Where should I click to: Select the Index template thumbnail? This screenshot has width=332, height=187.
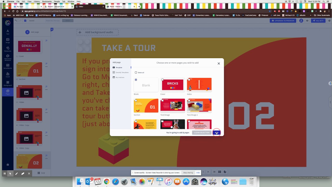tap(199, 85)
